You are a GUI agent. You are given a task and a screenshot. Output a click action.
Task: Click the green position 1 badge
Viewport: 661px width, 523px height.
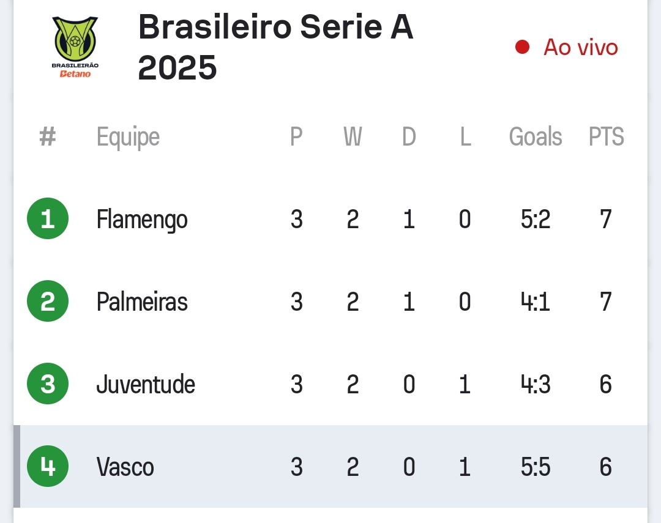pos(48,219)
